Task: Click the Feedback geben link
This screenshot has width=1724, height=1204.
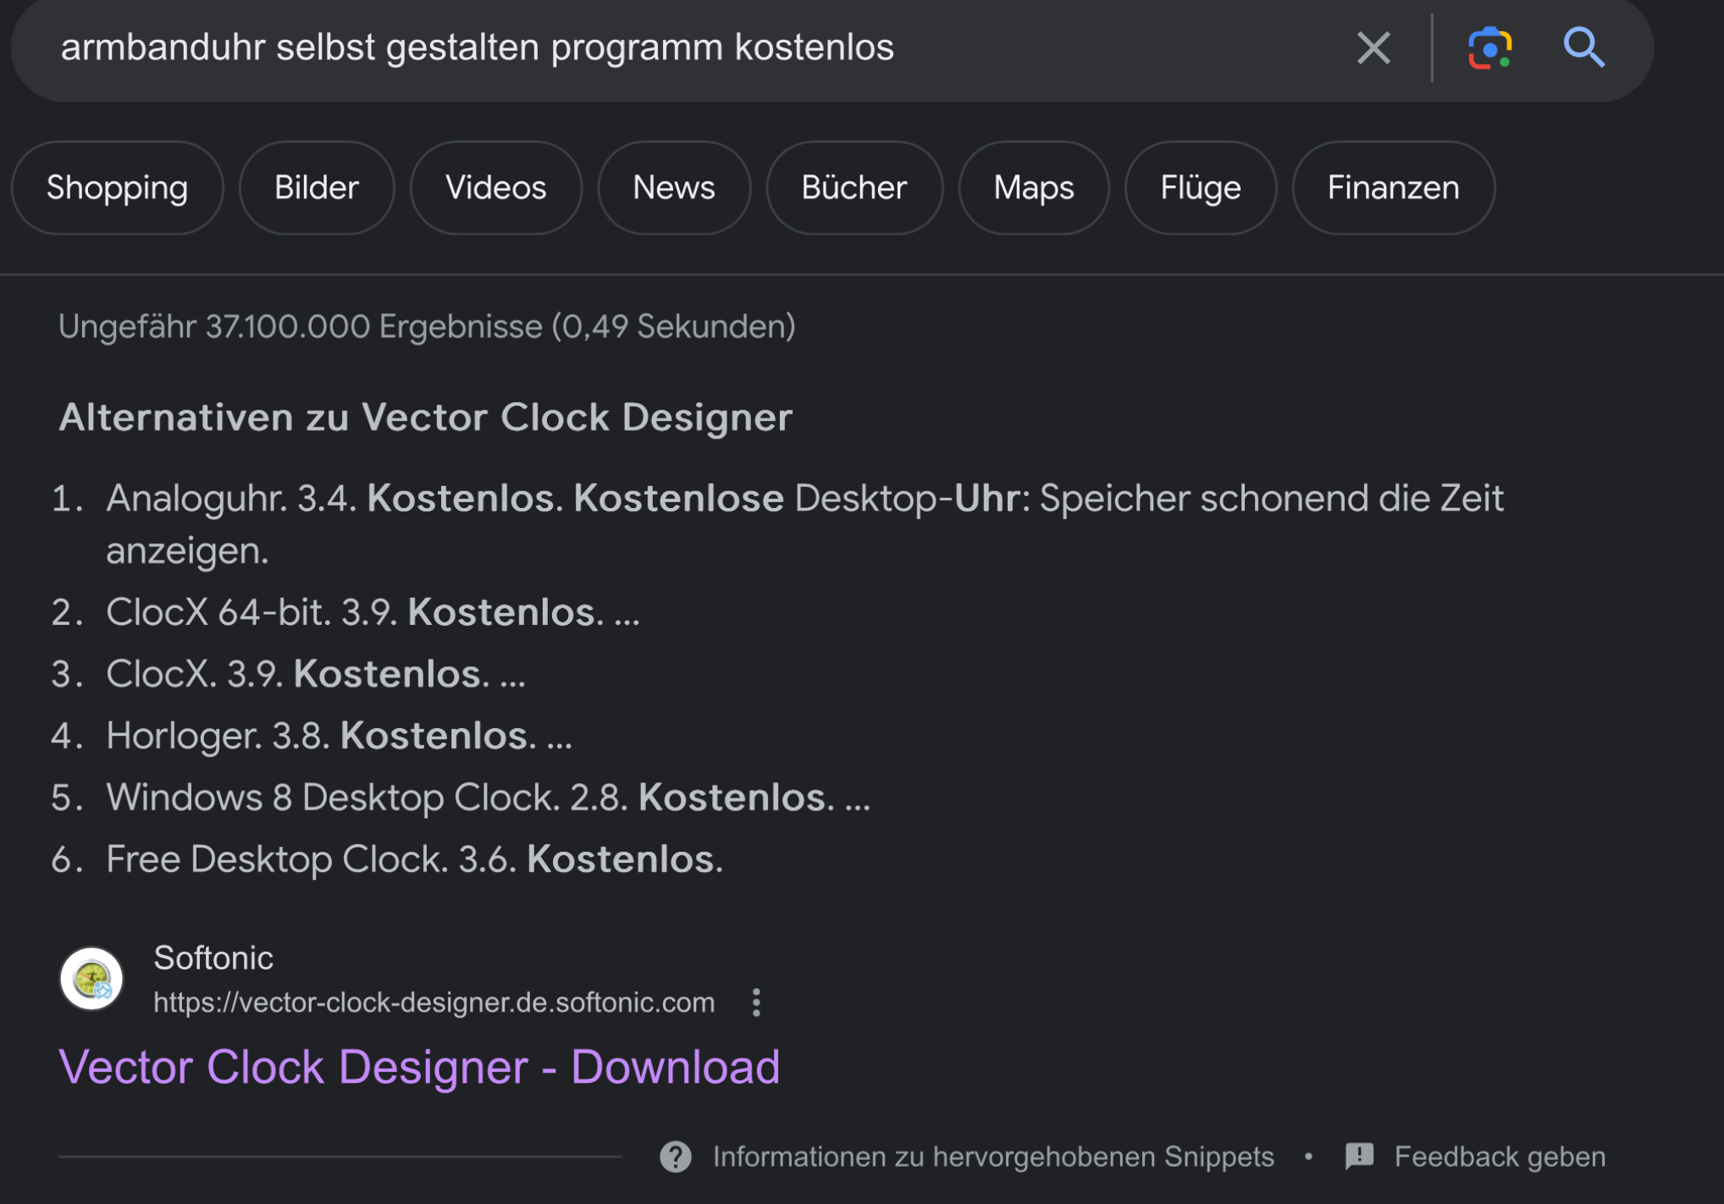Action: coord(1500,1157)
